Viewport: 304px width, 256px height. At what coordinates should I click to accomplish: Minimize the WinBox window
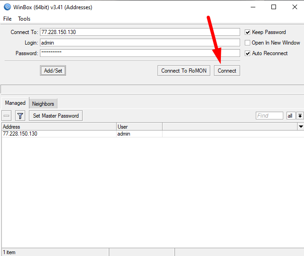click(253, 7)
